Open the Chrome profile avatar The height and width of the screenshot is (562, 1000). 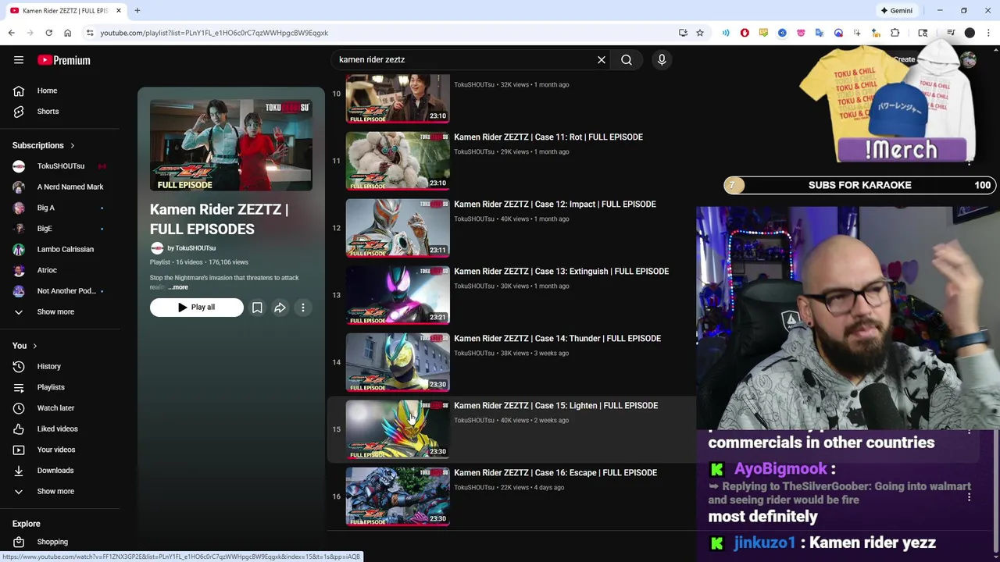(x=970, y=33)
